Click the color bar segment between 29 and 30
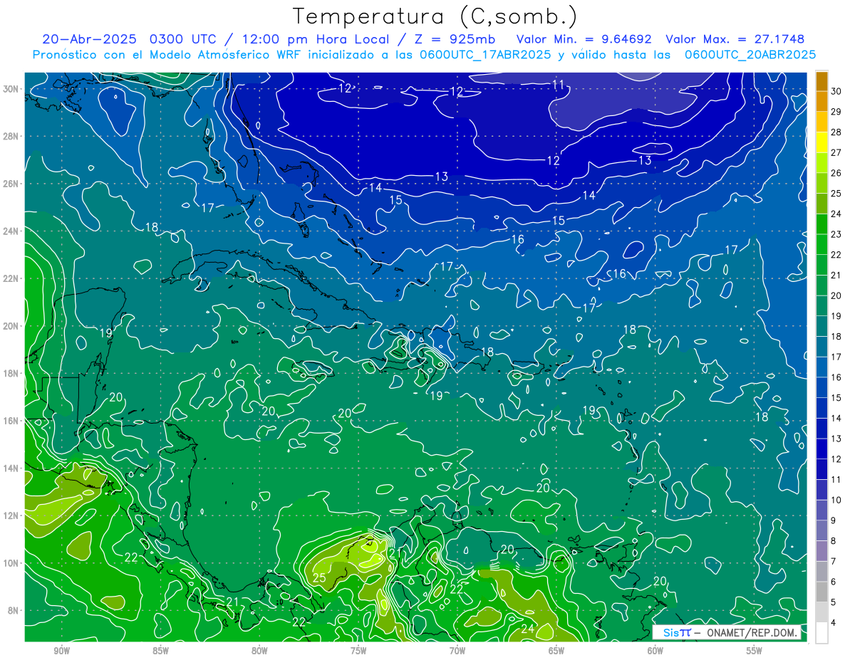 822,101
